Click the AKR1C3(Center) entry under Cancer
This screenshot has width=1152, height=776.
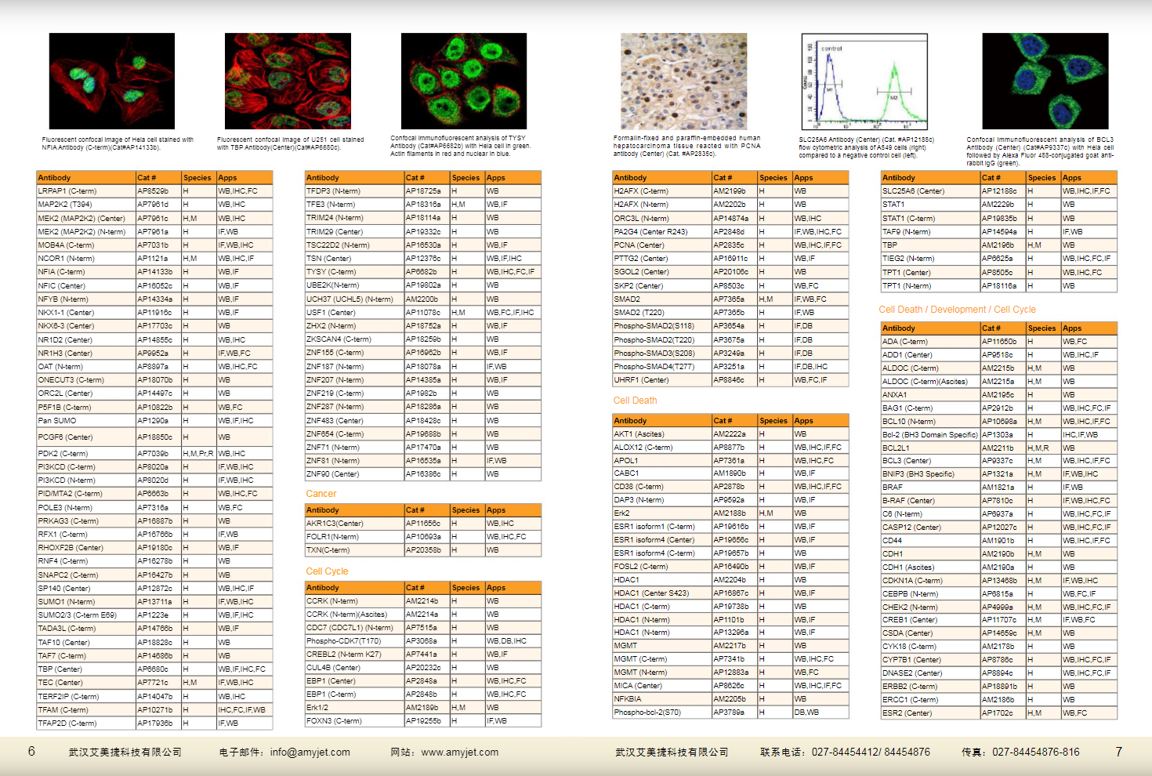coord(335,524)
